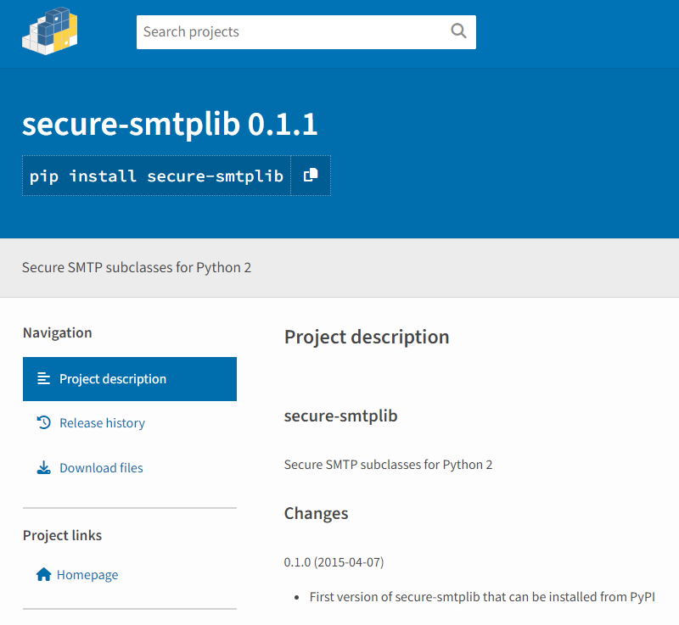Click the 0.1.0 (2015-04-07) version entry
The image size is (679, 625).
point(334,562)
